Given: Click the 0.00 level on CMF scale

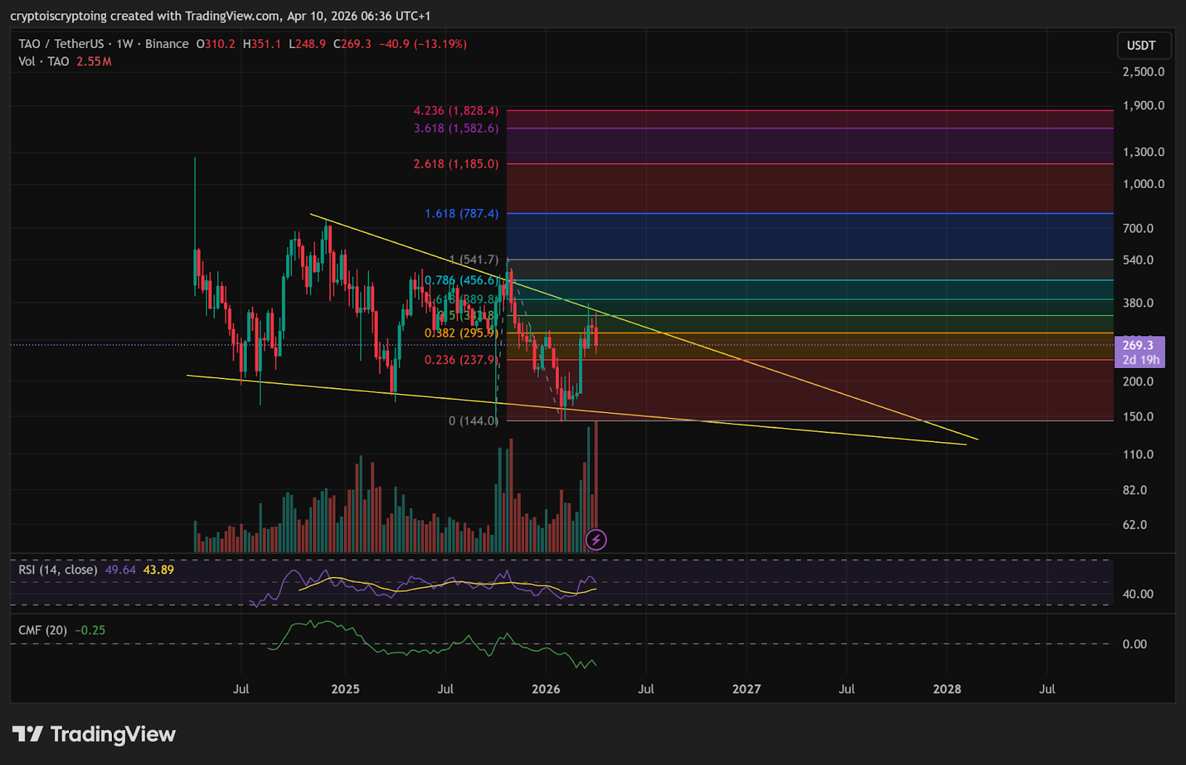Looking at the screenshot, I should (x=1134, y=644).
